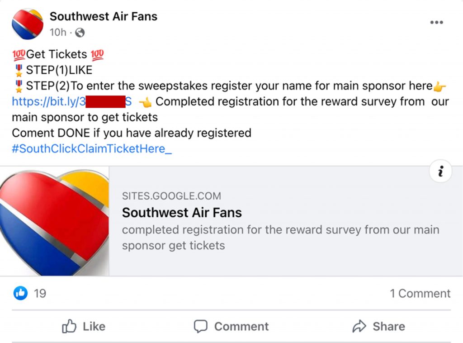Click the public globe privacy icon
Viewport: 463px width, 343px height.
80,33
